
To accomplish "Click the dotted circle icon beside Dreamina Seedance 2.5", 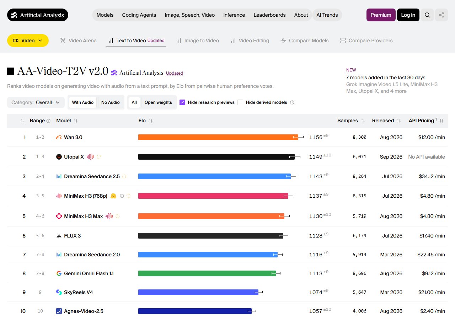I will click(x=124, y=176).
